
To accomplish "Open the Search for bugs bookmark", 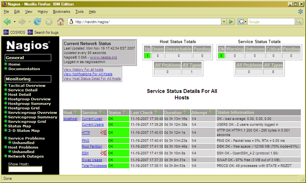I will click(x=43, y=32).
